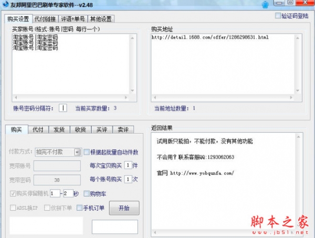Click the 每次宝贝购买 quantity field
The image size is (315, 238).
pyautogui.click(x=128, y=165)
